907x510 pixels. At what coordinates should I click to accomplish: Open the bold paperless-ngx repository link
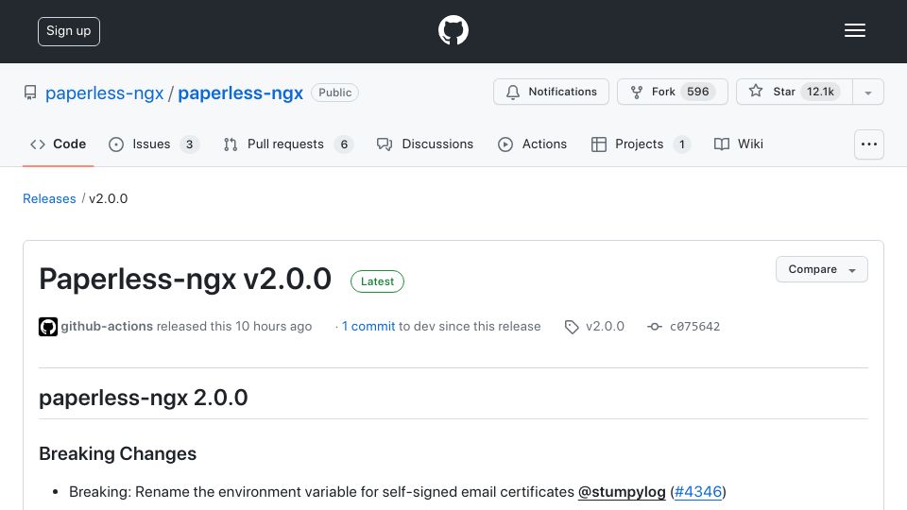coord(240,93)
